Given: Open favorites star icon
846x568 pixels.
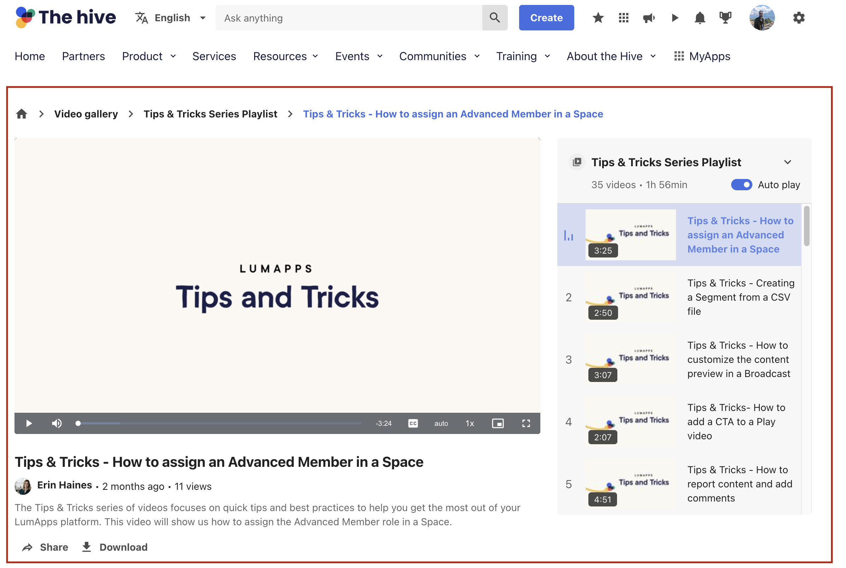Looking at the screenshot, I should 598,18.
